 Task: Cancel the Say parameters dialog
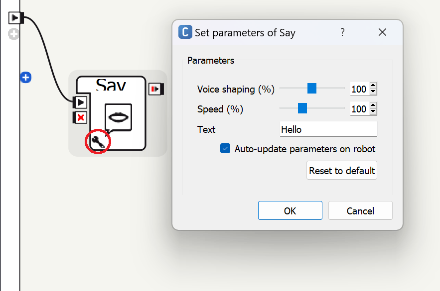[x=360, y=211]
